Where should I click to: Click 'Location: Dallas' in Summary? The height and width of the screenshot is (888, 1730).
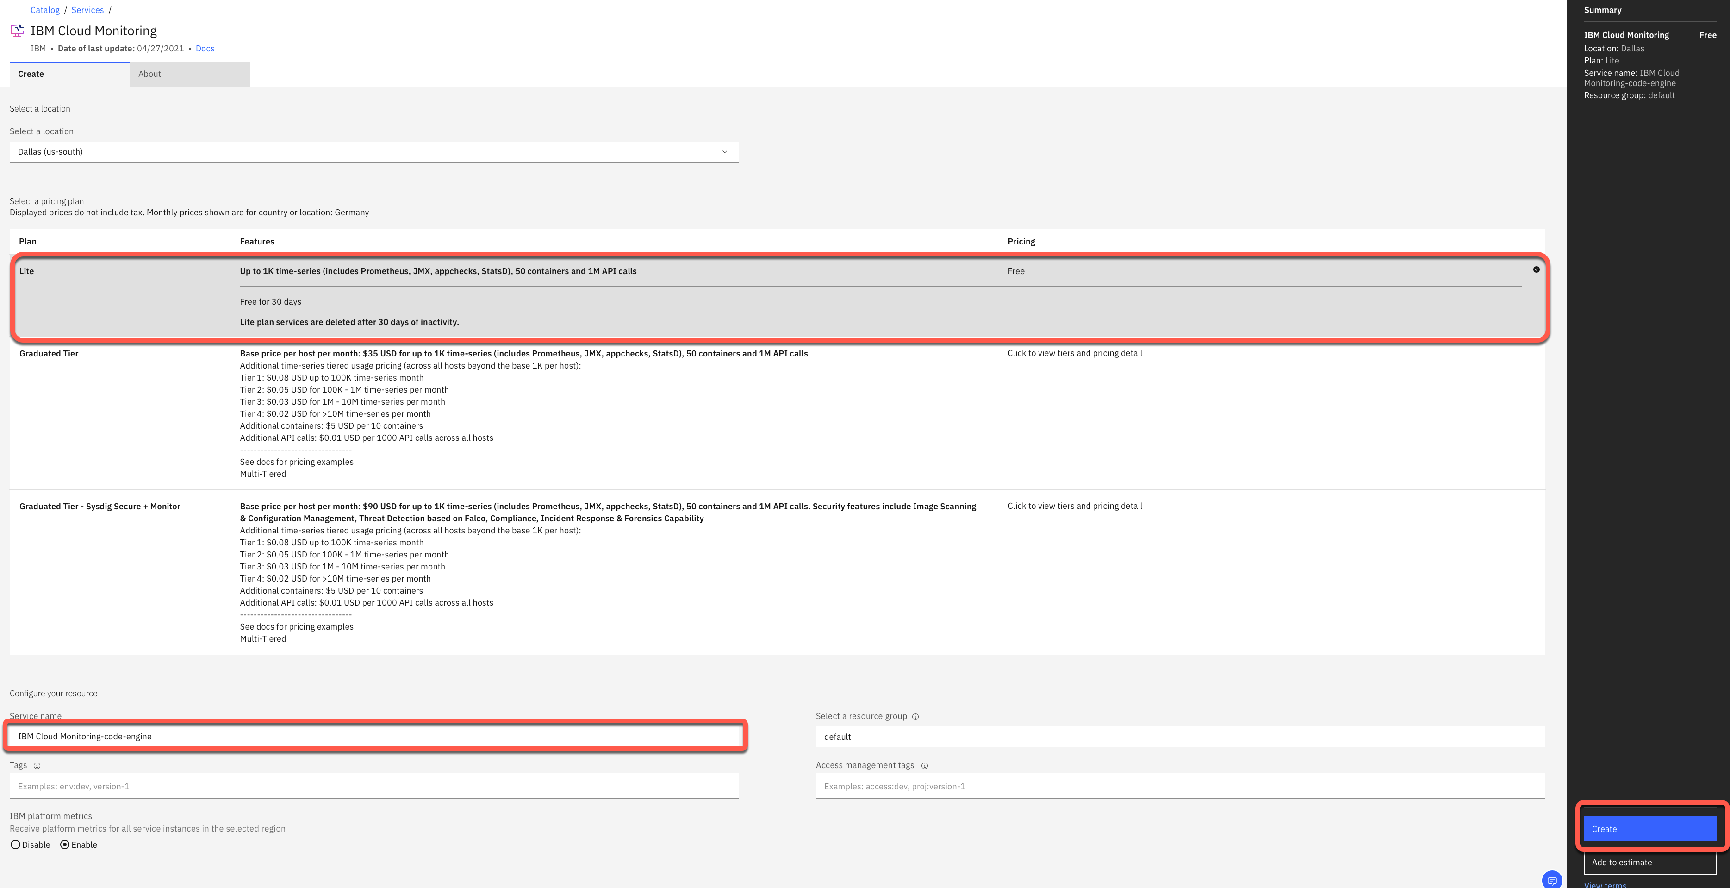(x=1614, y=48)
